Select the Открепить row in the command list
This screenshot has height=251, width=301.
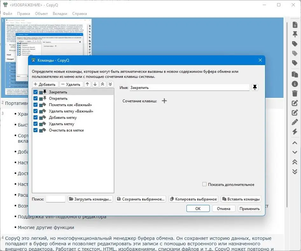pos(73,98)
